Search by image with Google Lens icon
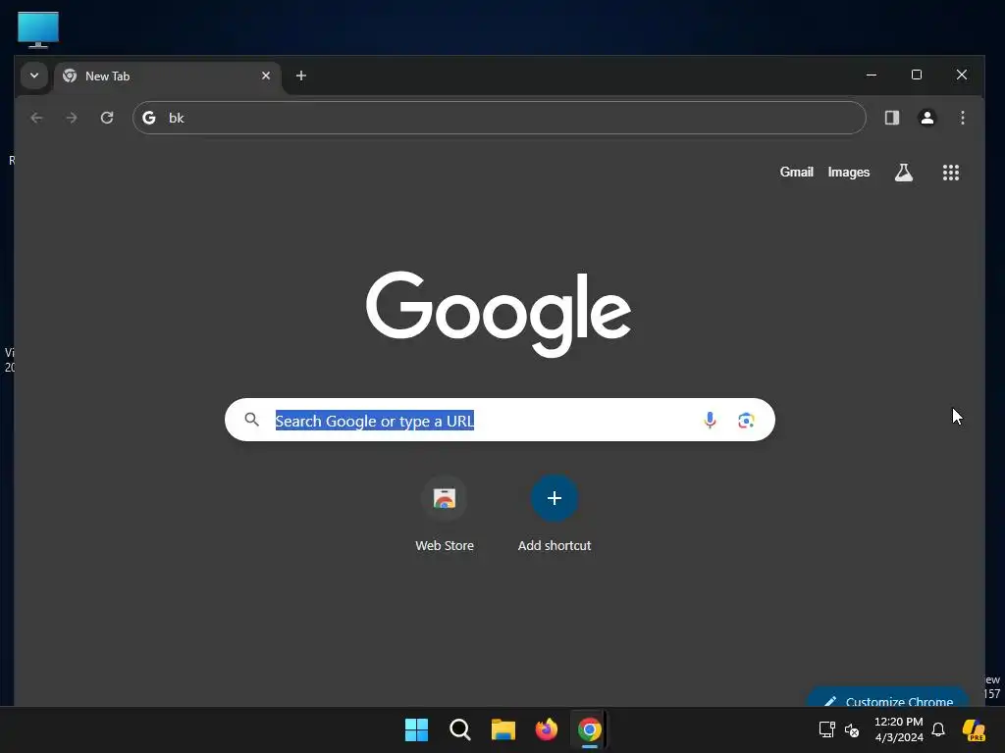This screenshot has width=1005, height=753. 746,420
